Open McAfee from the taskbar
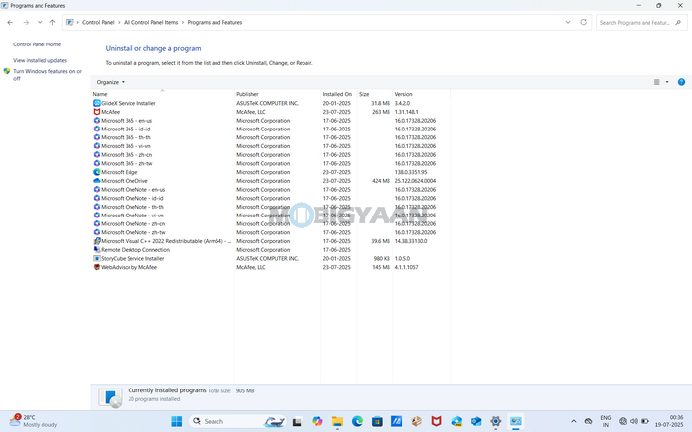The height and width of the screenshot is (432, 692). point(437,421)
